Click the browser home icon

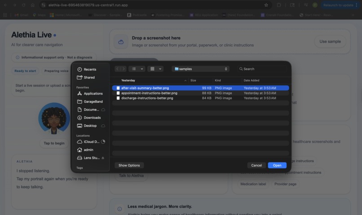32,5
